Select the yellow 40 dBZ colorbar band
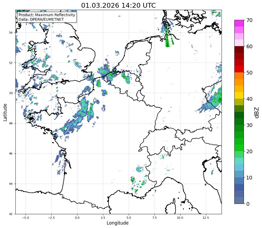The width and height of the screenshot is (262, 228). [x=239, y=95]
